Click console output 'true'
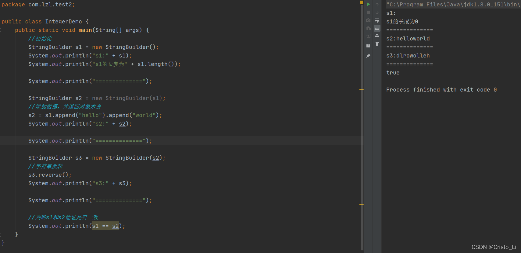The image size is (521, 253). [393, 73]
